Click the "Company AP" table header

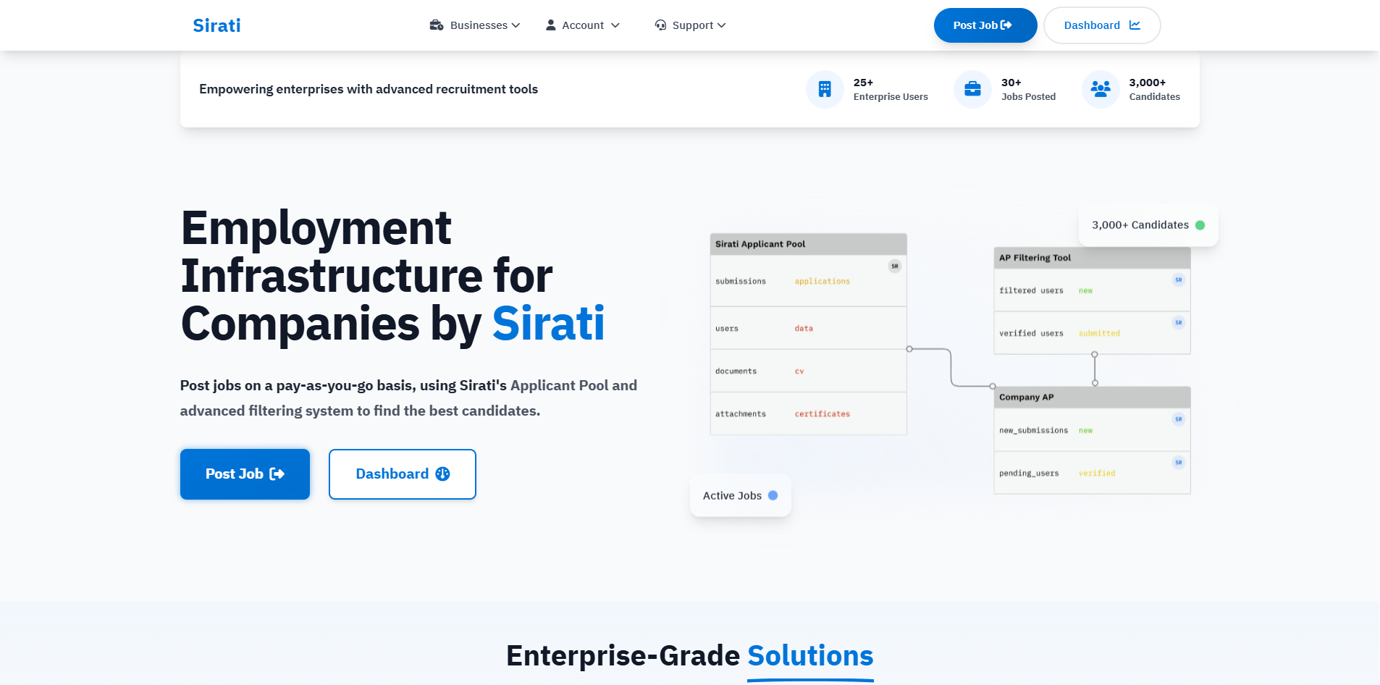[x=1092, y=398]
